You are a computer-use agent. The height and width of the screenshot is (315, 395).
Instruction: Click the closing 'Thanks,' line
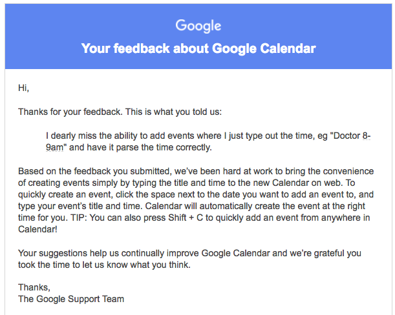point(34,287)
